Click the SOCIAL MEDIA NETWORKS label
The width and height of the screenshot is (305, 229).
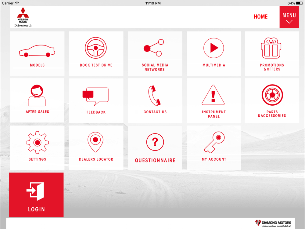155,67
